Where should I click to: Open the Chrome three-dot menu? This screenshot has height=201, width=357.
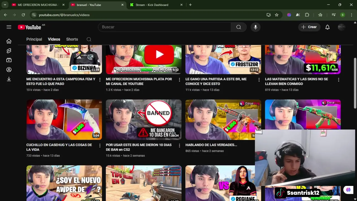tap(351, 15)
